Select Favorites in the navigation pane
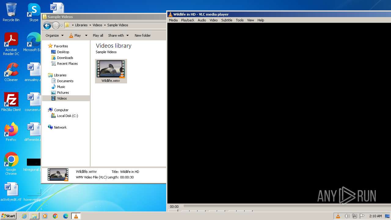 pos(61,46)
